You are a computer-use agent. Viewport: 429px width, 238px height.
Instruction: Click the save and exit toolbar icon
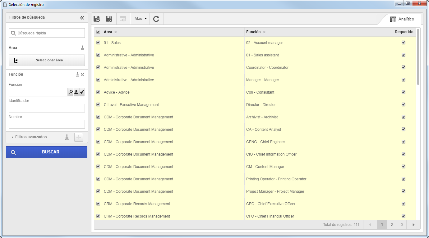(x=109, y=19)
